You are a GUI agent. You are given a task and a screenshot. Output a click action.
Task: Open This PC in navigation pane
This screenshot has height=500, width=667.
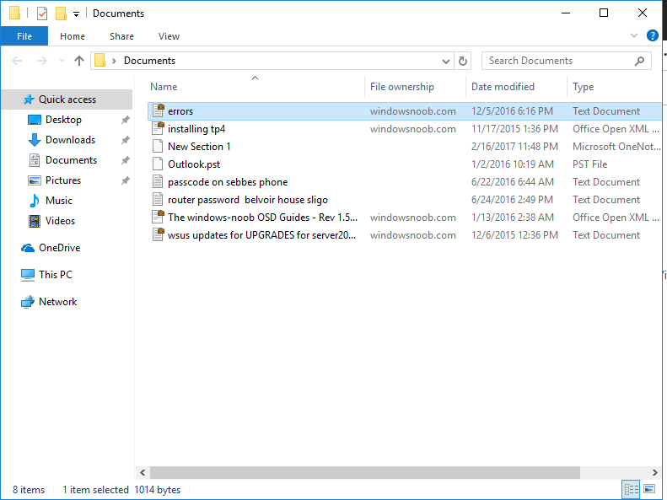tap(56, 275)
